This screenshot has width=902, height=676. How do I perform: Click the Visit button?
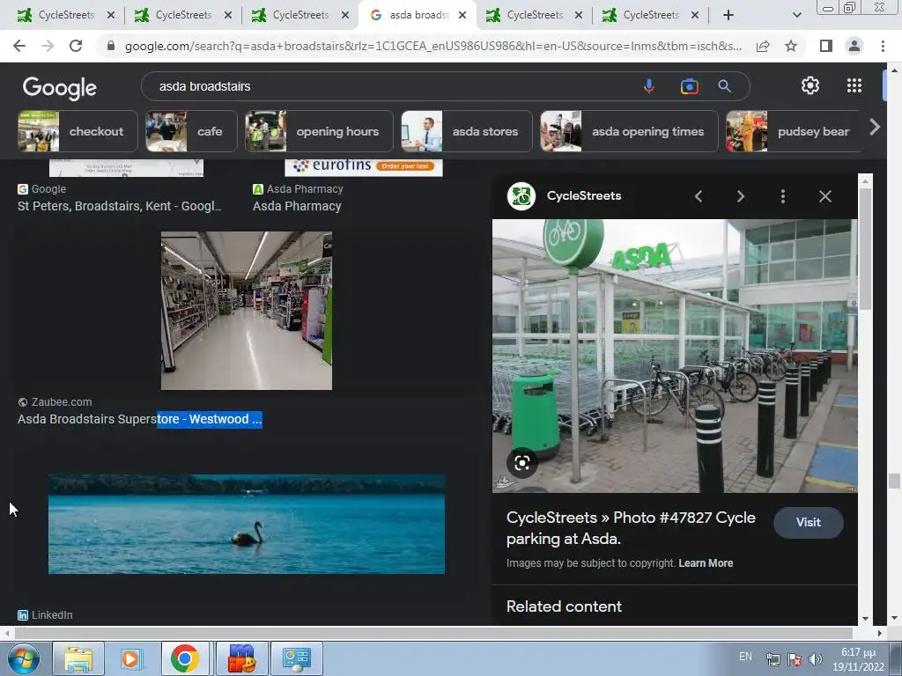809,523
